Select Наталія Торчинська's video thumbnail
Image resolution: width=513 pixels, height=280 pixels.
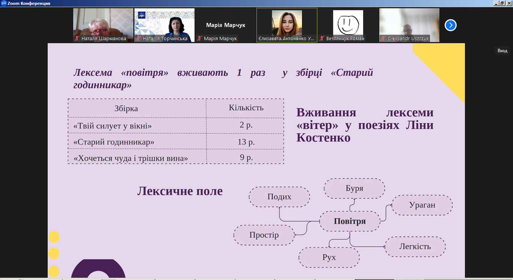click(164, 22)
